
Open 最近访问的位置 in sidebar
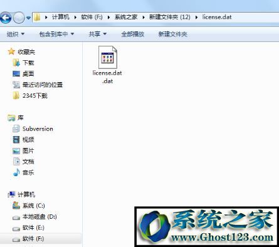pos(43,85)
